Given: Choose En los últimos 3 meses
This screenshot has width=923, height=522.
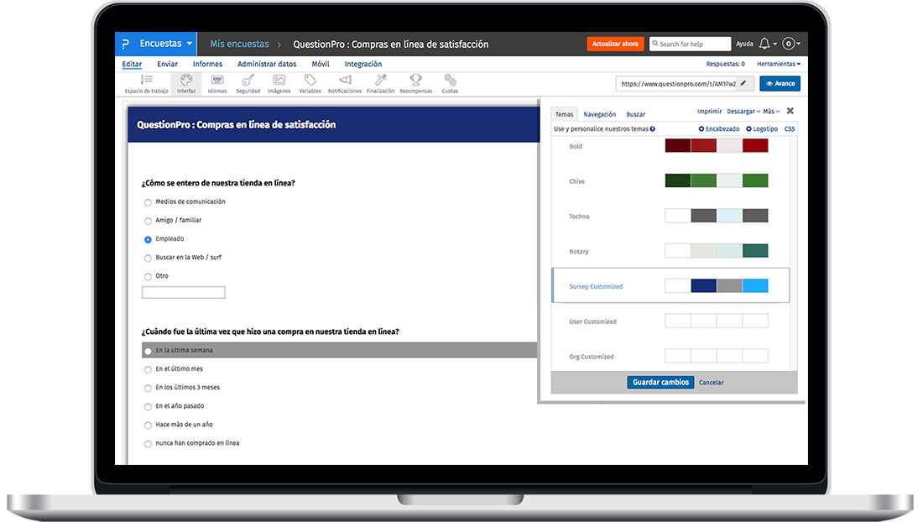Looking at the screenshot, I should click(148, 388).
